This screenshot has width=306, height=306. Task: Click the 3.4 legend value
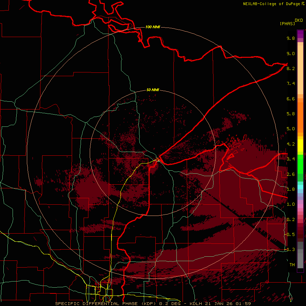pos(291,159)
